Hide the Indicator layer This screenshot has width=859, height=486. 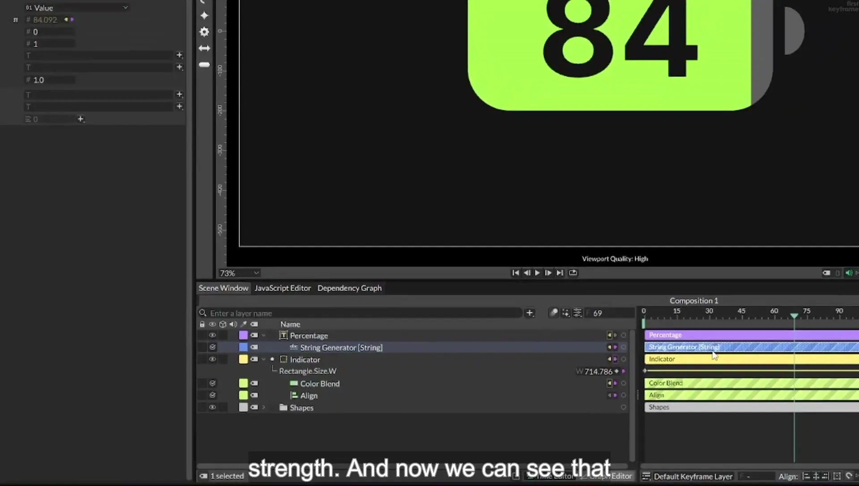[213, 359]
